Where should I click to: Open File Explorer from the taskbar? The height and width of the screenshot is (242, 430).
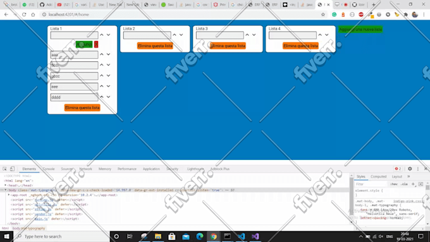[158, 236]
